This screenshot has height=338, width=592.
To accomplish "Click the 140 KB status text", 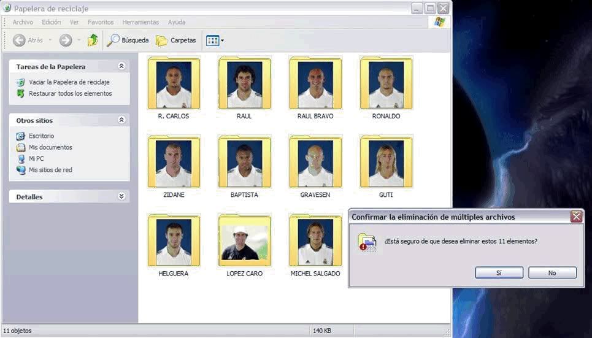I will 322,331.
